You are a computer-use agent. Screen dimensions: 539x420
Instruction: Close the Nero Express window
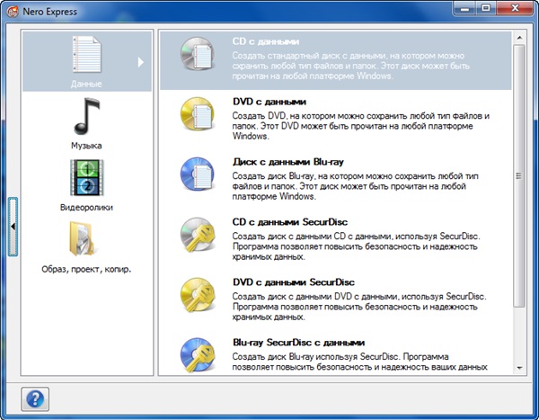coord(514,8)
